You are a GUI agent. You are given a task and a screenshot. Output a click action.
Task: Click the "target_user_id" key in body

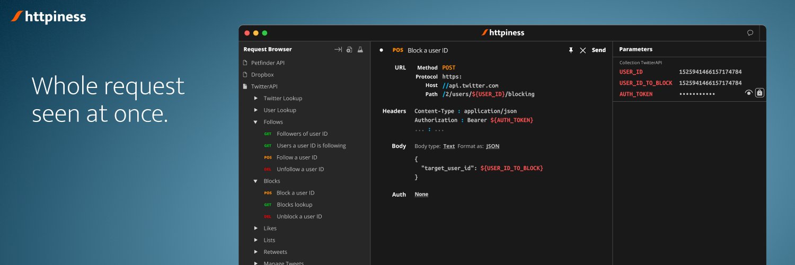tap(448, 168)
